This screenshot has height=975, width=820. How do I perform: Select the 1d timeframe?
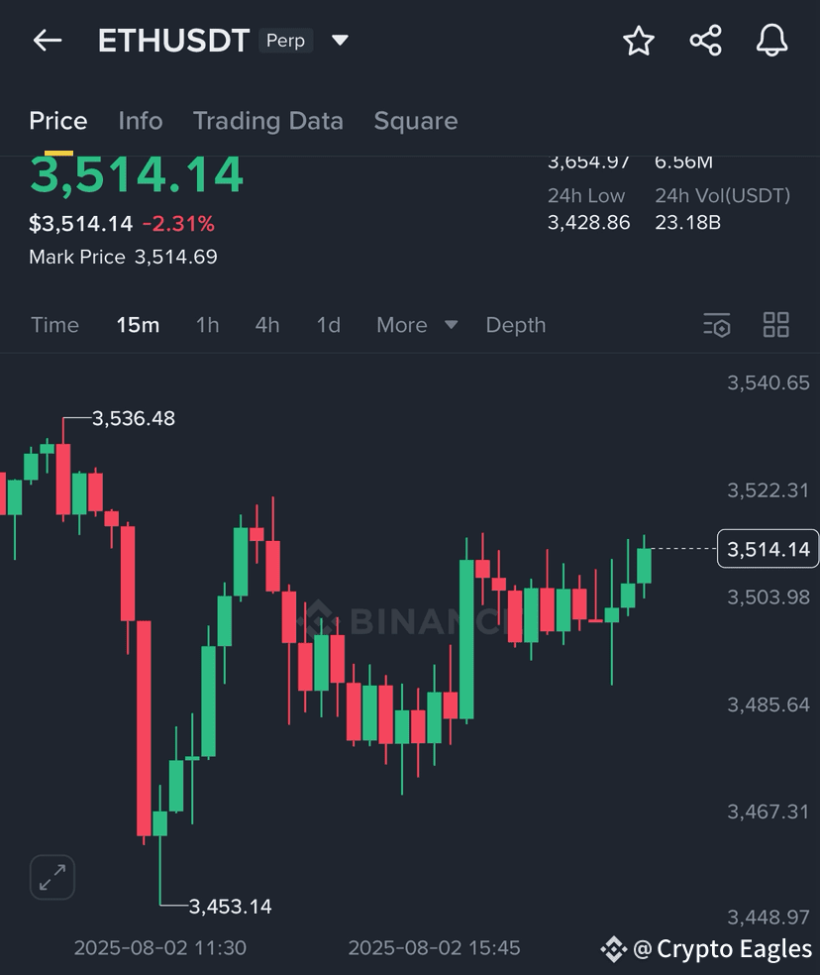(x=328, y=325)
